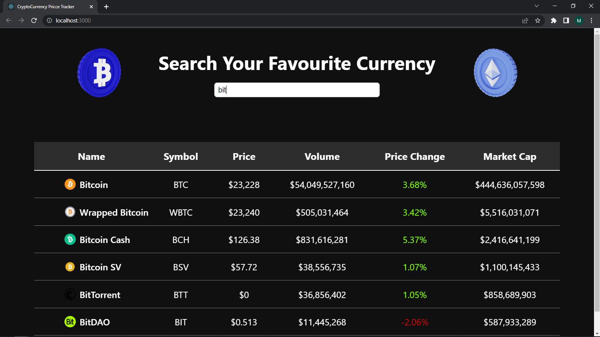
Task: Click the Market Cap column header
Action: [510, 157]
